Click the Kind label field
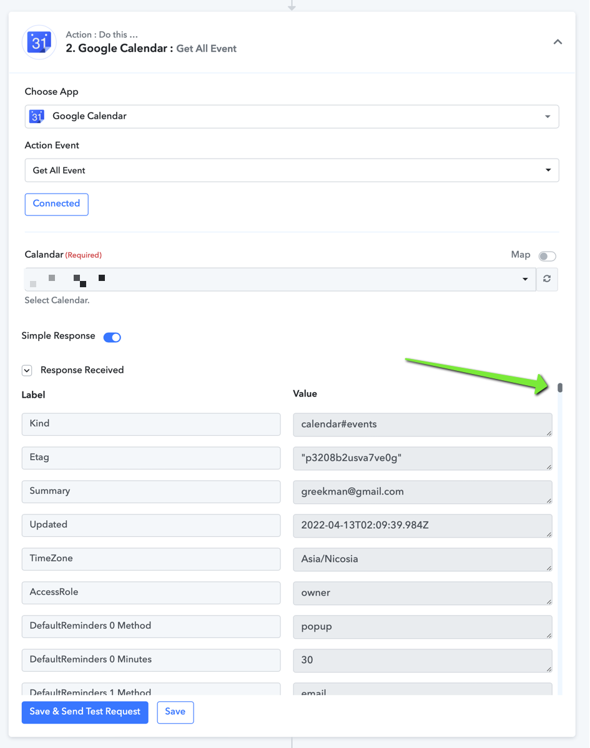Viewport: 590px width, 748px height. coord(150,424)
